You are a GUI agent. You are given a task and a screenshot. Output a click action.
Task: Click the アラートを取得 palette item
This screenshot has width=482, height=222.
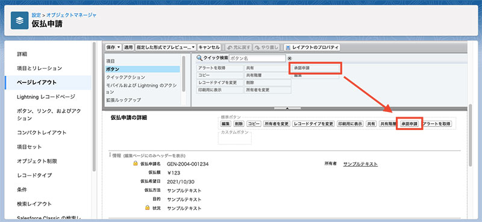219,68
